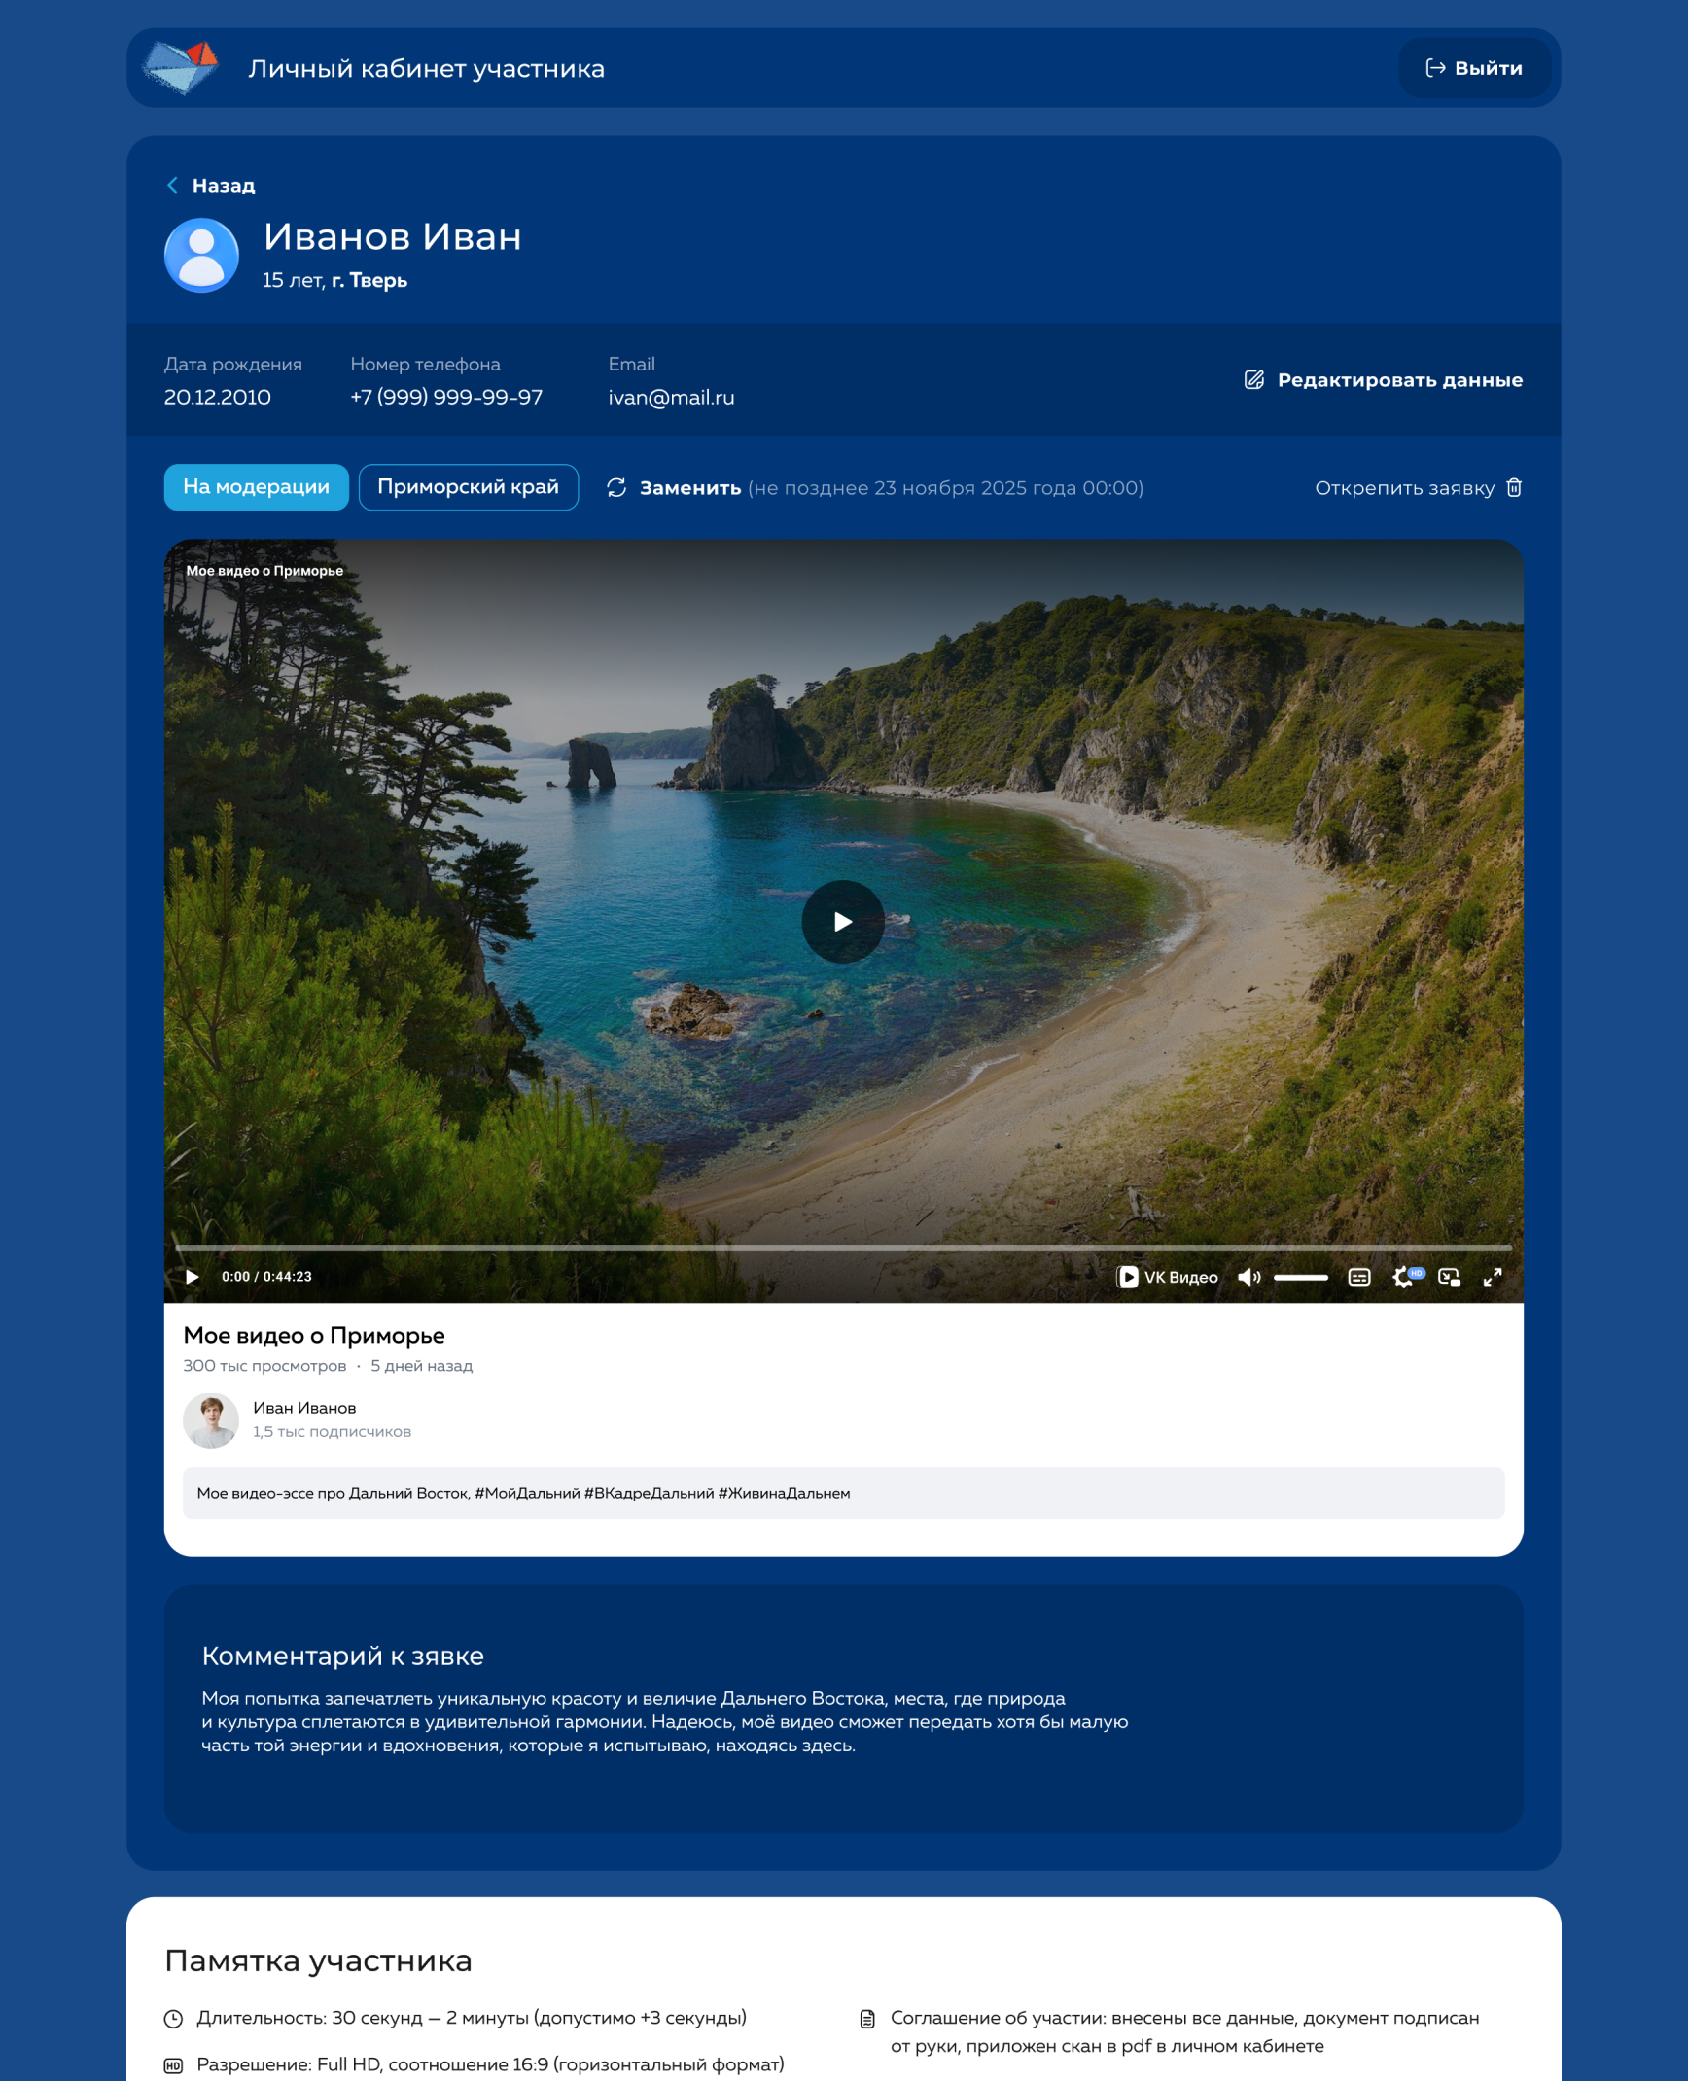Click the site logo in the header
The height and width of the screenshot is (2081, 1688).
181,67
